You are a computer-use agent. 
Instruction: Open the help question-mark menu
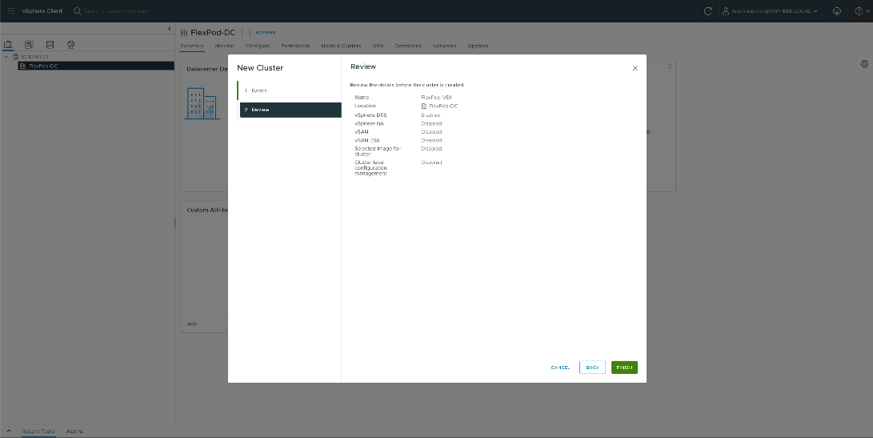861,10
